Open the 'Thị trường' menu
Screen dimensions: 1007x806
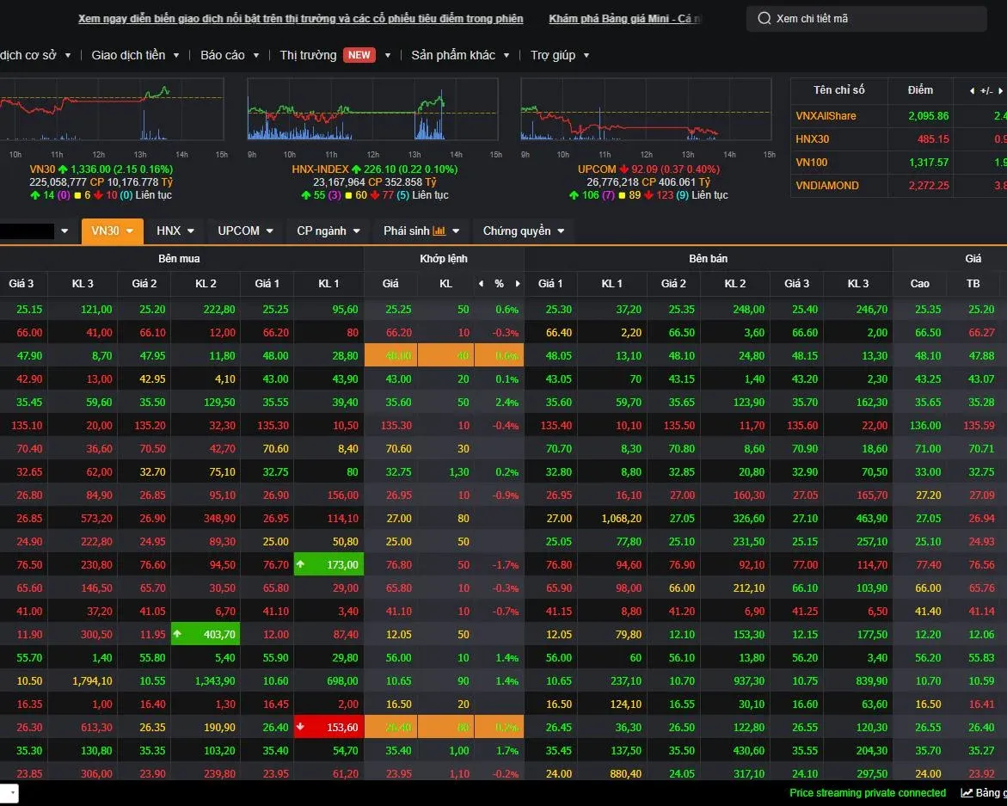click(308, 55)
